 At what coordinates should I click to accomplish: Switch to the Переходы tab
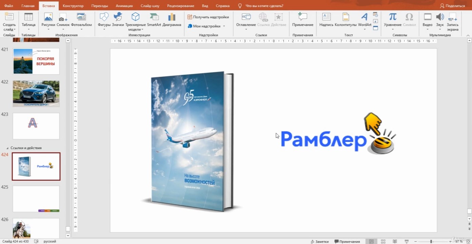pos(100,6)
